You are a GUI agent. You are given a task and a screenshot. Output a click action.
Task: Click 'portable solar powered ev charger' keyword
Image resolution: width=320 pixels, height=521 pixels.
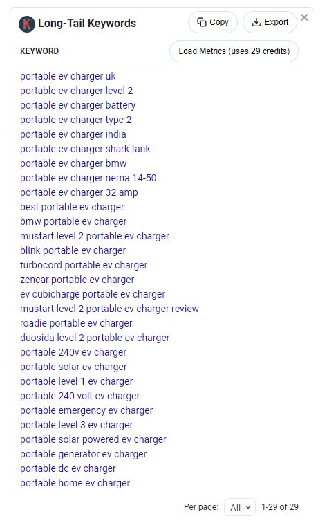tap(93, 439)
